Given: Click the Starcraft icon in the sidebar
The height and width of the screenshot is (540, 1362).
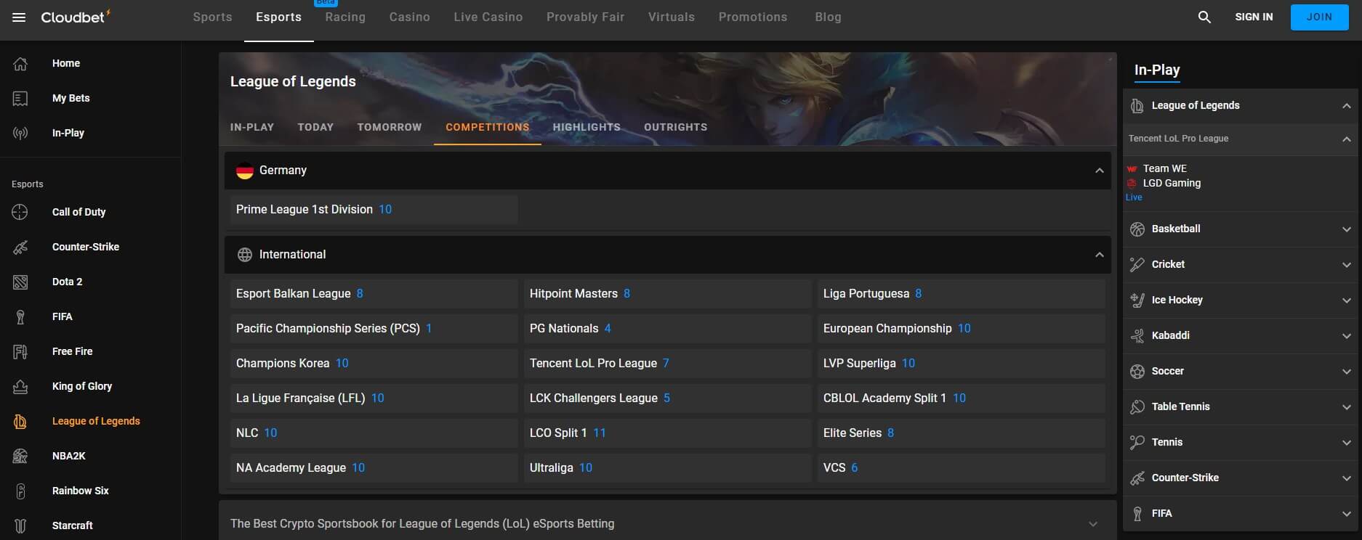Looking at the screenshot, I should click(20, 525).
